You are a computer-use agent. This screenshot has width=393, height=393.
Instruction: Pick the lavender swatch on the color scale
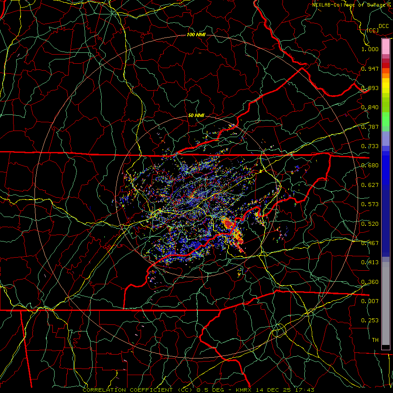point(386,138)
